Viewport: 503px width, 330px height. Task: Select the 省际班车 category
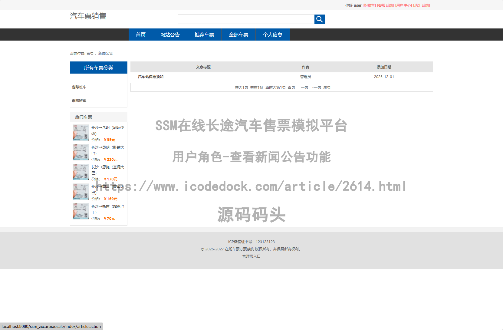(x=79, y=87)
